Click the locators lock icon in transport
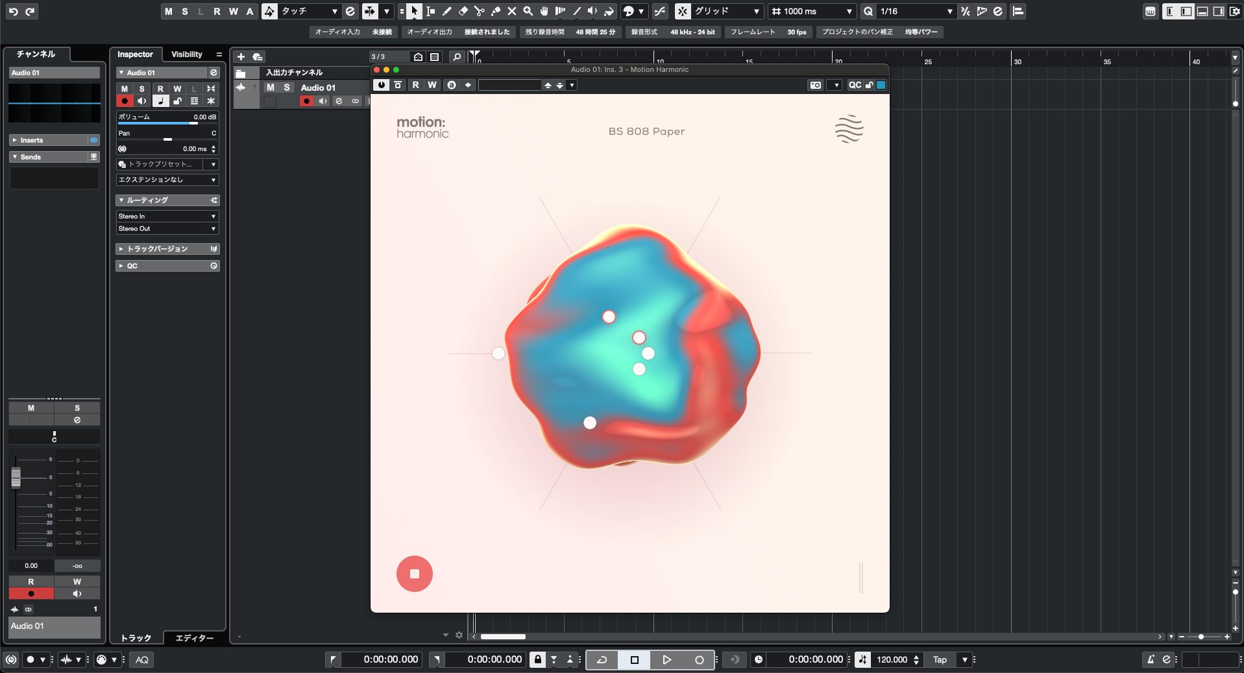The image size is (1244, 673). point(537,659)
